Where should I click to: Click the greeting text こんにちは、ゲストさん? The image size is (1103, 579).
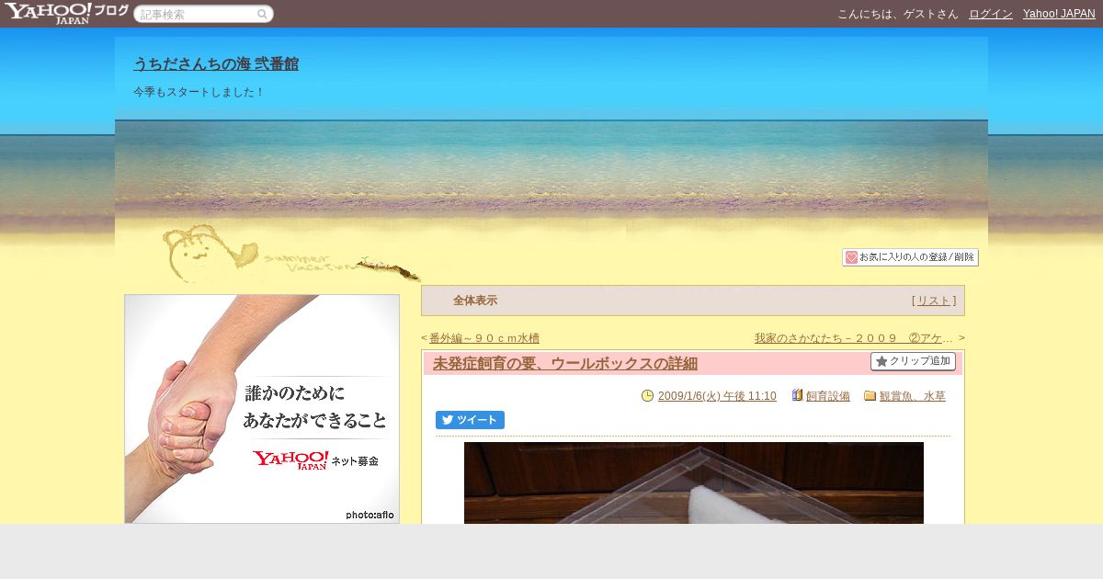tap(898, 14)
